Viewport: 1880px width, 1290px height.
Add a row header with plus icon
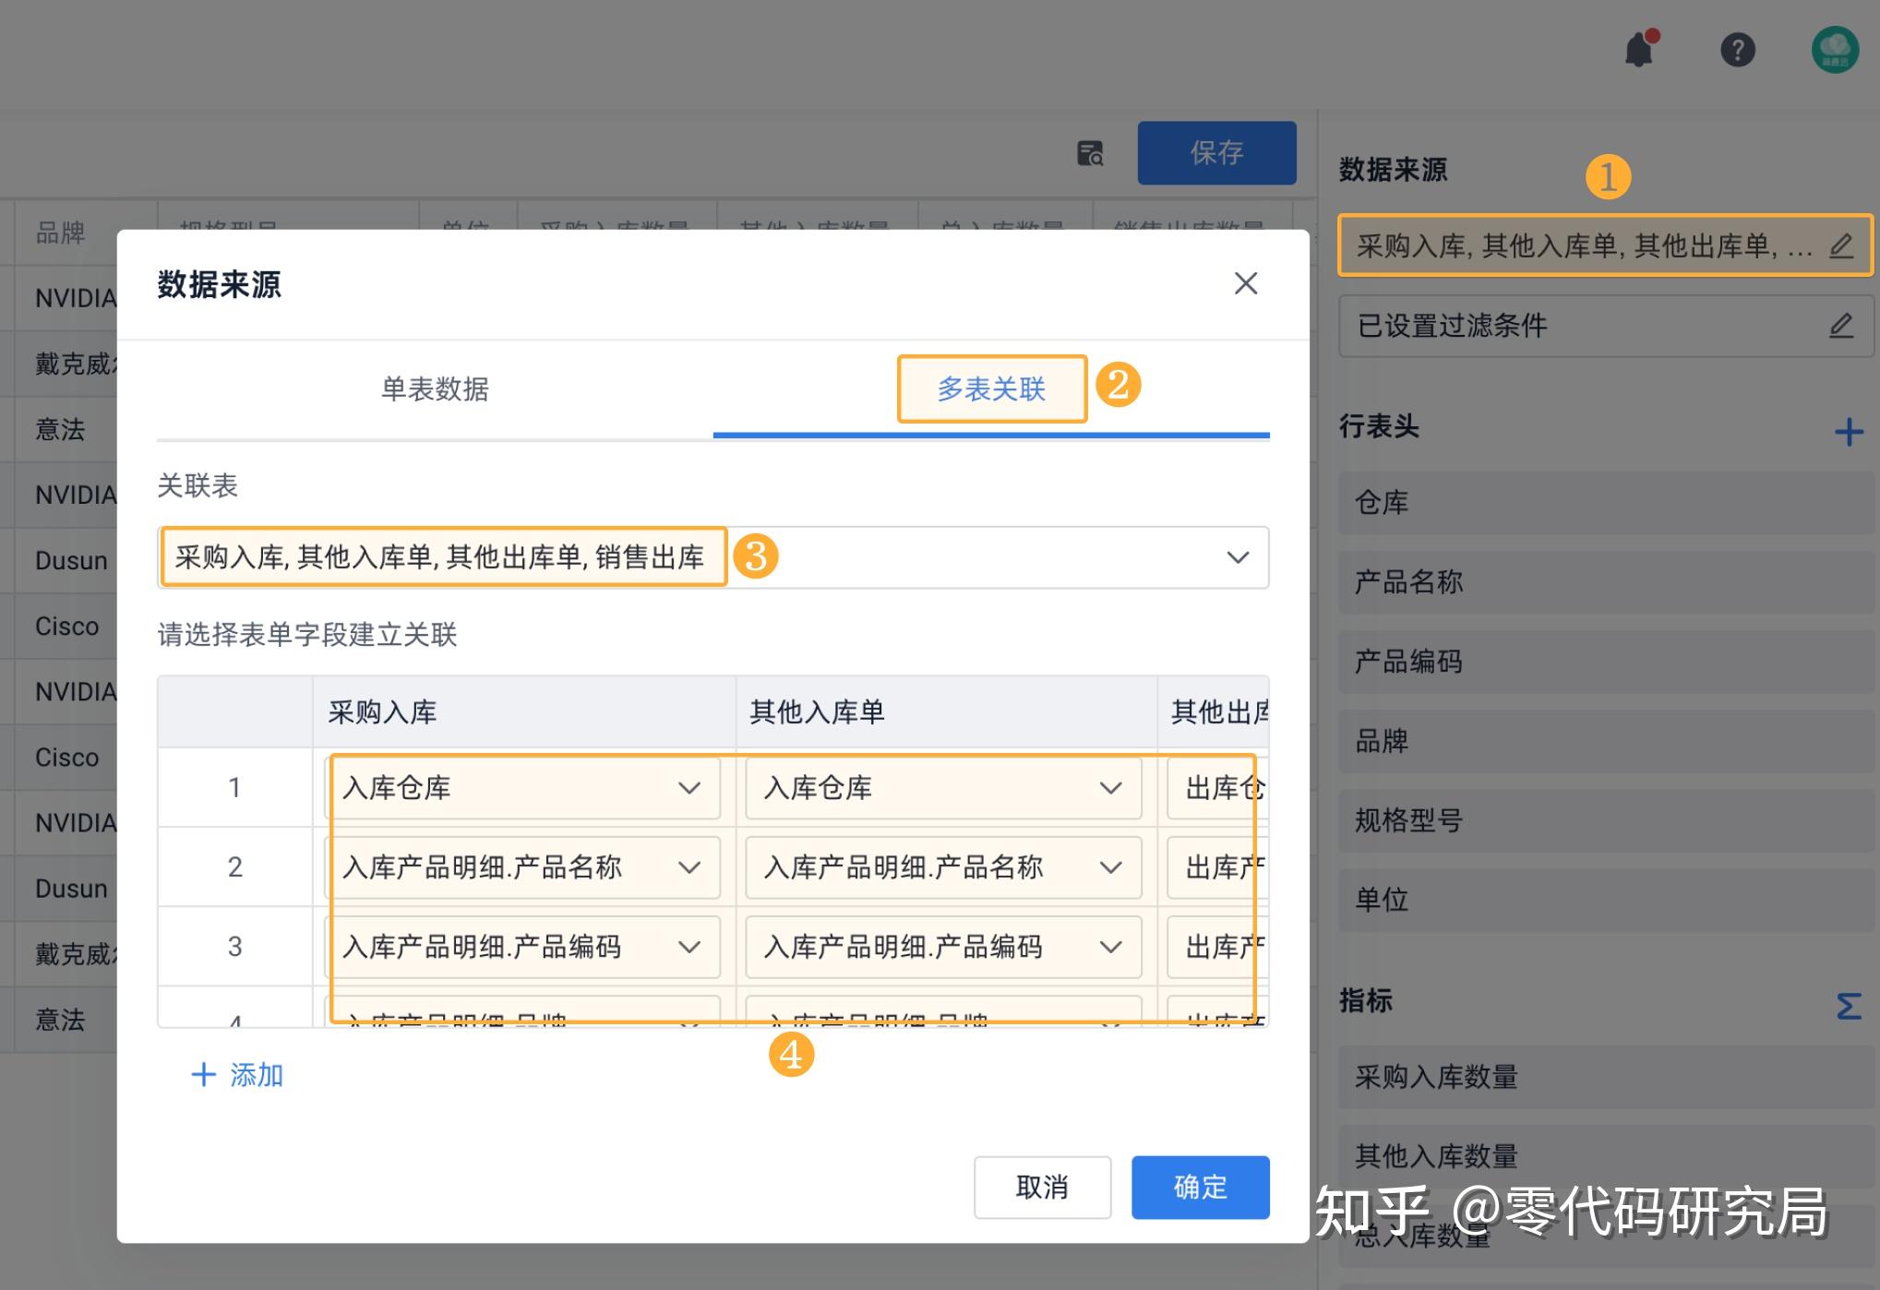(1849, 431)
